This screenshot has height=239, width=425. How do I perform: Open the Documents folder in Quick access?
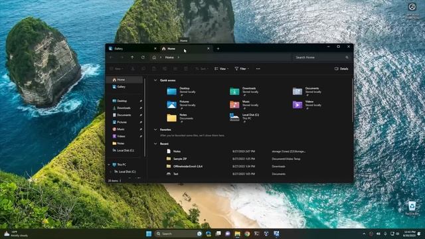click(307, 91)
